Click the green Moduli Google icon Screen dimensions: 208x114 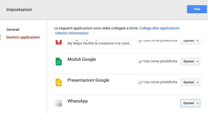click(x=58, y=62)
